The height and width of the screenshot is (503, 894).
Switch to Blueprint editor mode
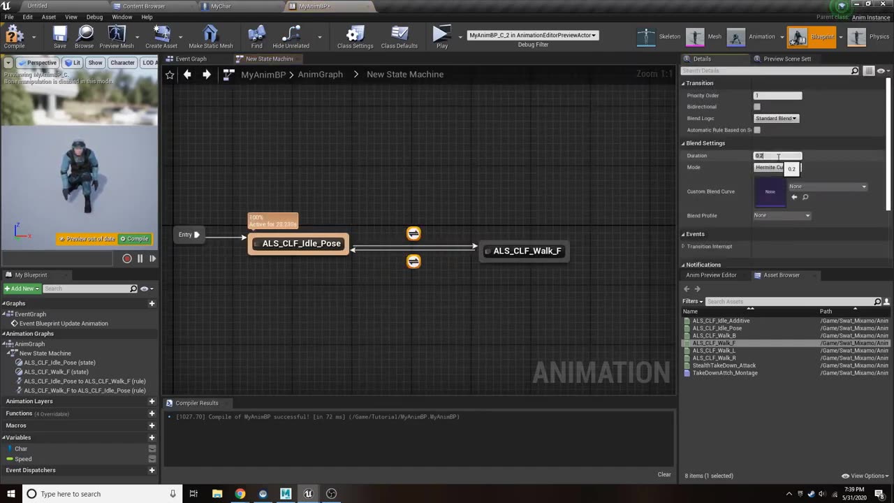(x=812, y=37)
